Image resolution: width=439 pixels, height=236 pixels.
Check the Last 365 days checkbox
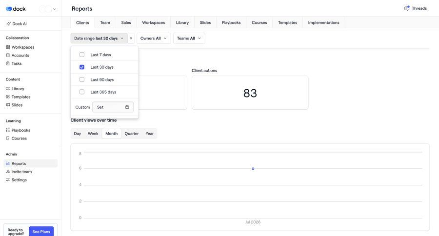[82, 92]
